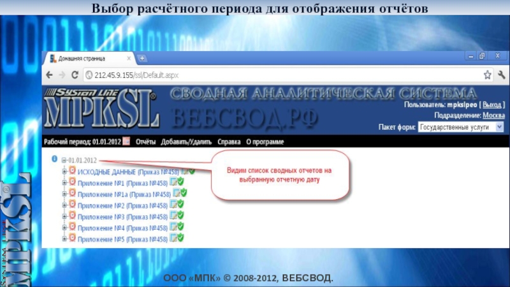Screen dimensions: 510x287
Task: Select the Домашняя страница browser tab
Action: [88, 59]
